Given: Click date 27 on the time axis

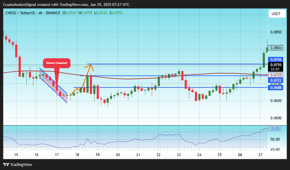Looking at the screenshot, I should tap(260, 155).
